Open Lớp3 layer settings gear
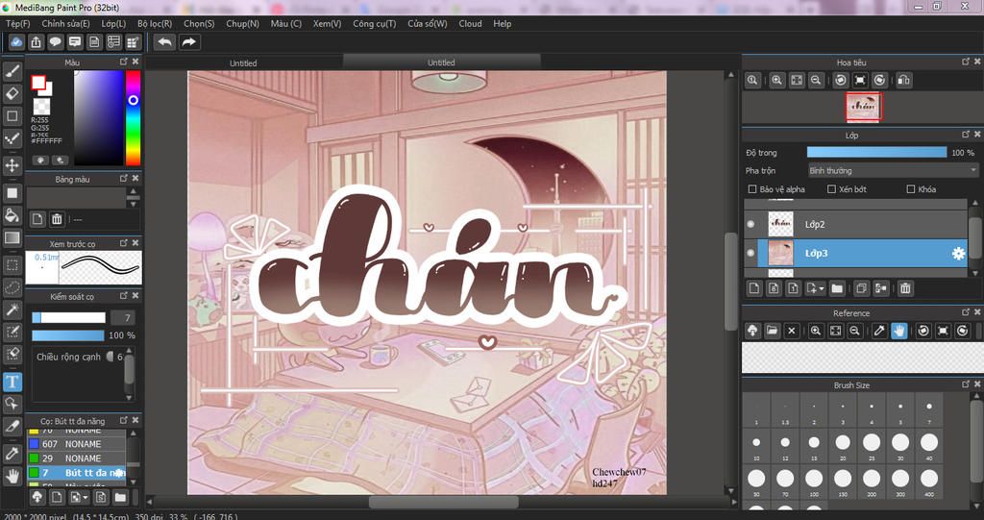The width and height of the screenshot is (984, 520). [958, 253]
